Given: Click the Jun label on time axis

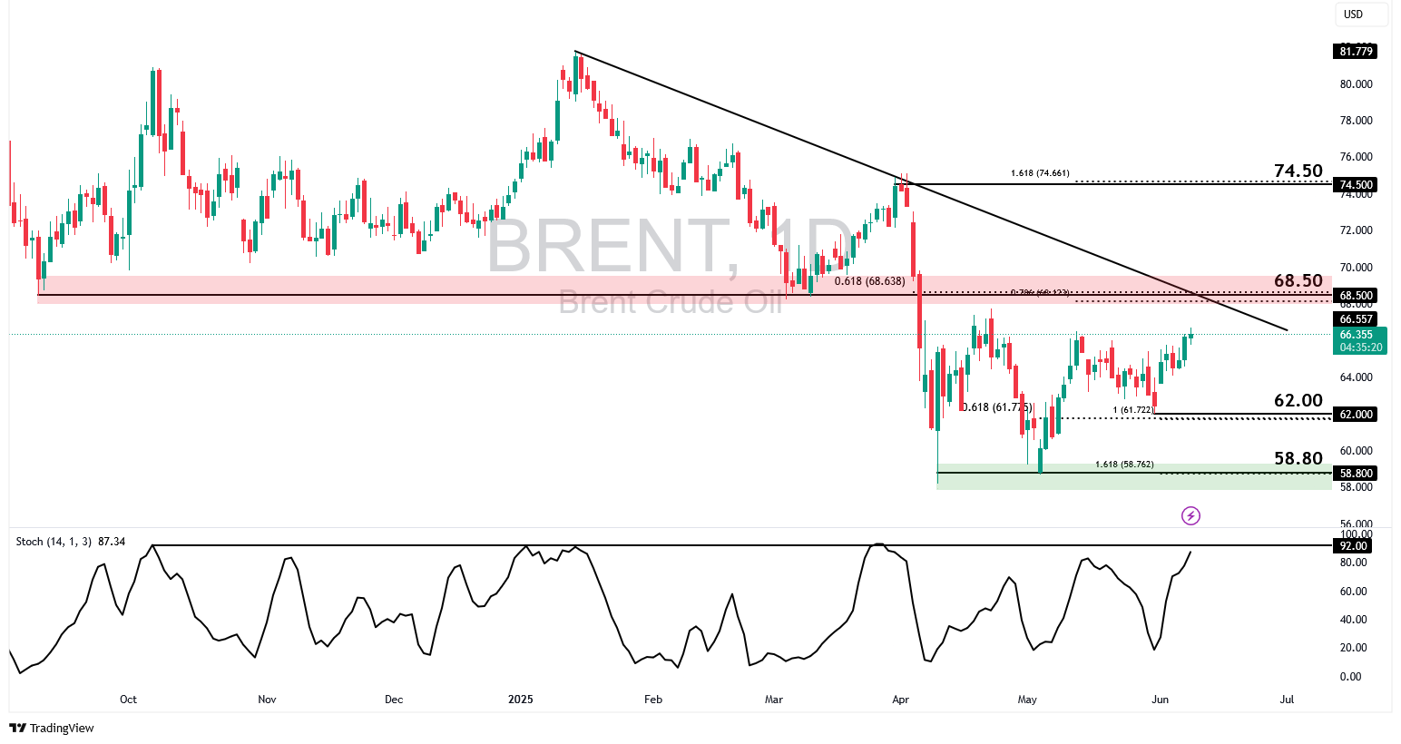Looking at the screenshot, I should [1160, 700].
